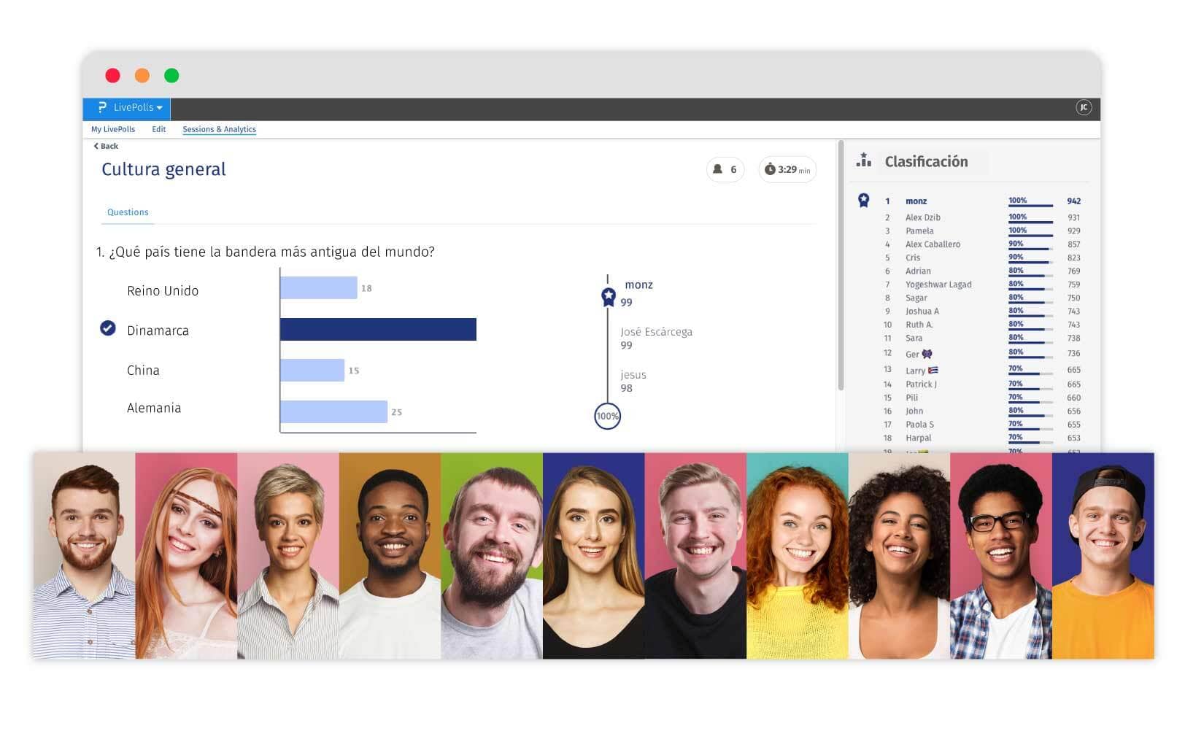Go to My LivePolls

(x=113, y=129)
